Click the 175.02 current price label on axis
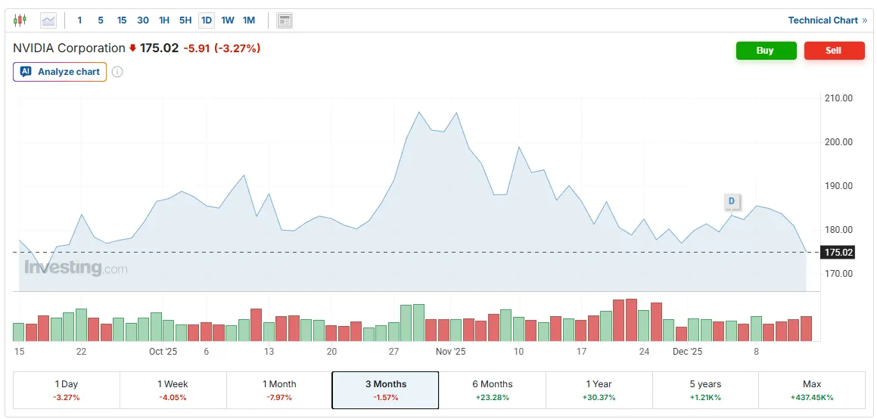The image size is (877, 419). [x=838, y=253]
